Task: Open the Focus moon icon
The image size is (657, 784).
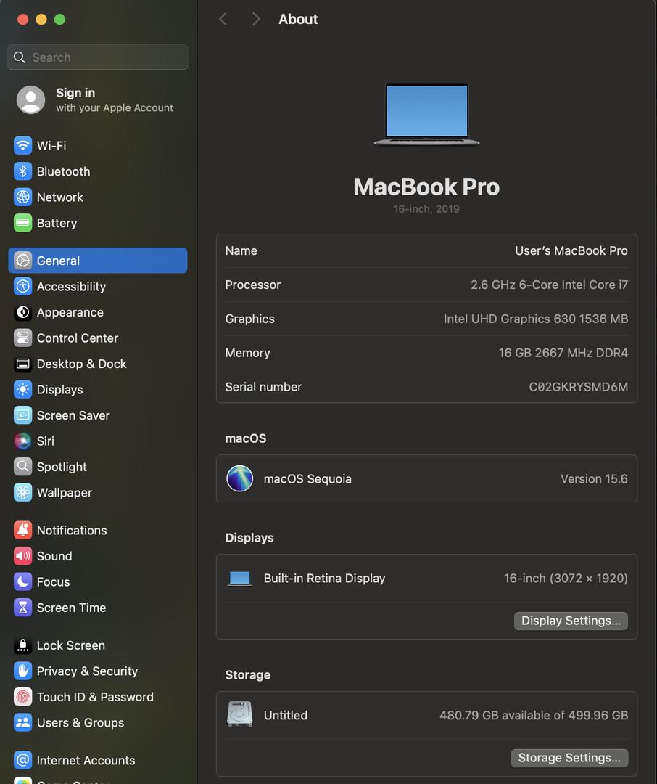Action: point(22,581)
